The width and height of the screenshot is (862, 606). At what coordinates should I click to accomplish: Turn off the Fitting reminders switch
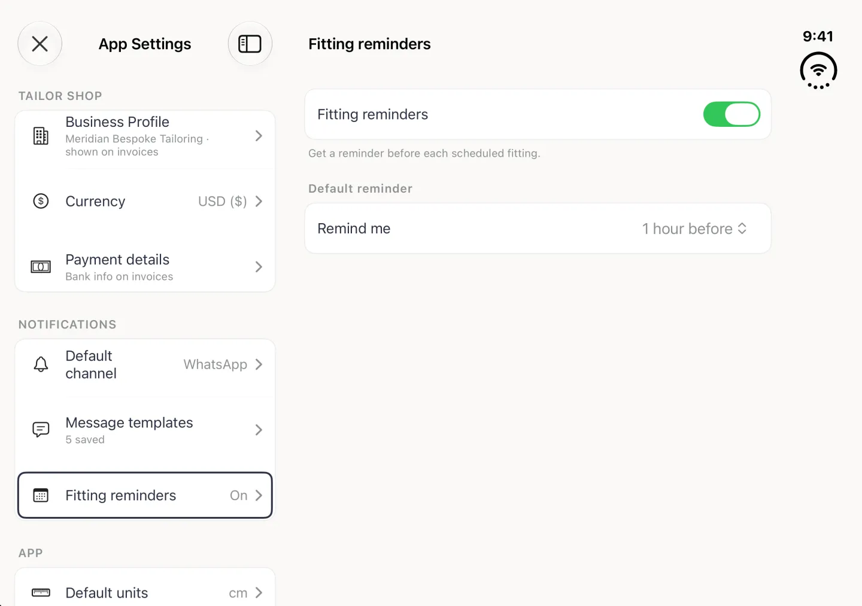pos(732,114)
